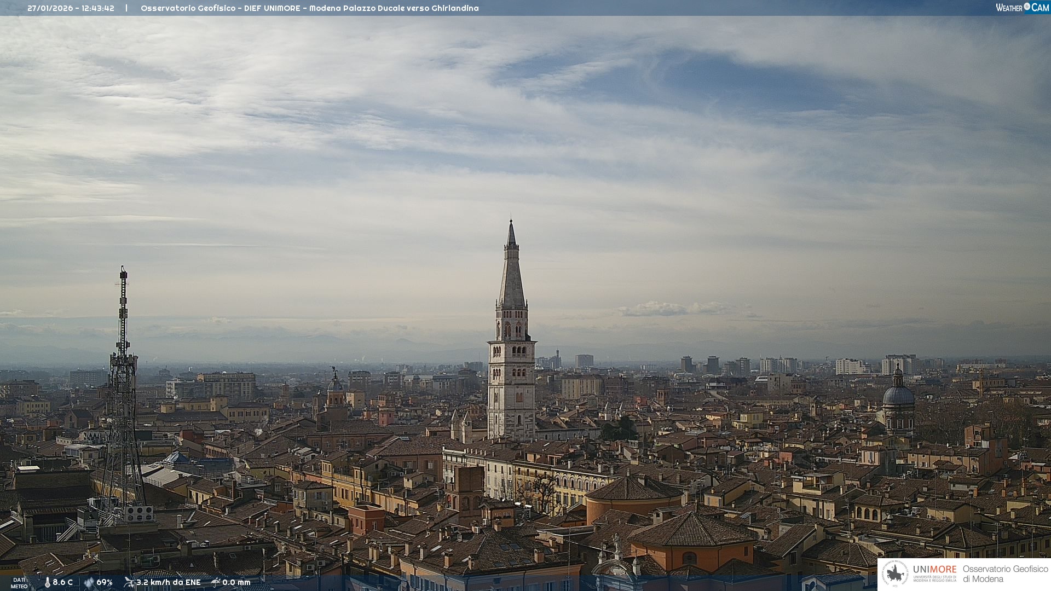Screen dimensions: 1051x591
Task: Click the 27/01/2026 date and time stamp
Action: (71, 8)
